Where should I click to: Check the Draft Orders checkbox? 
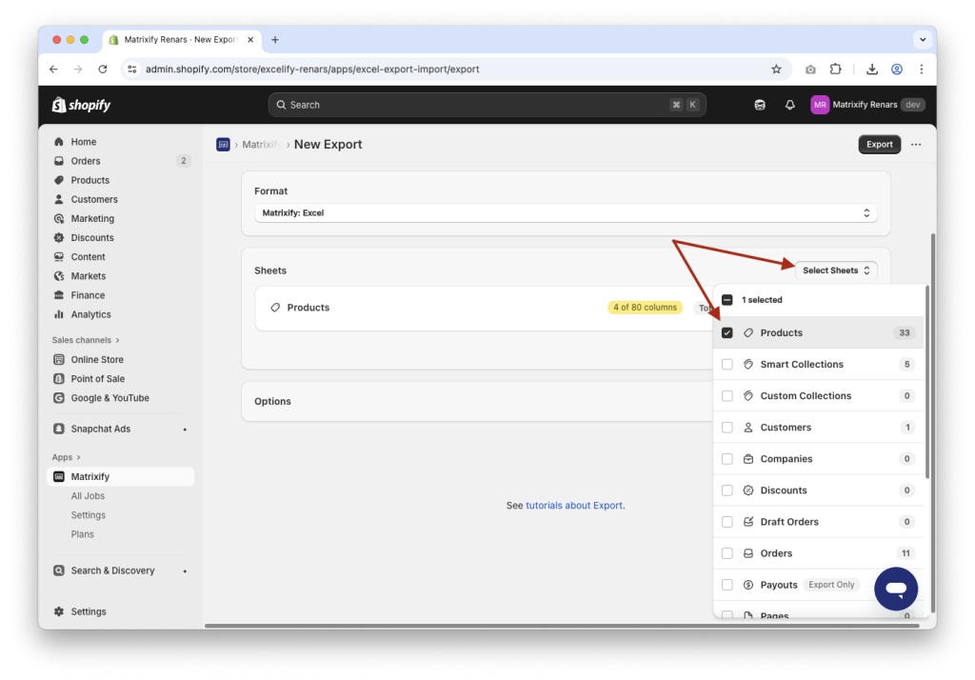pos(727,521)
